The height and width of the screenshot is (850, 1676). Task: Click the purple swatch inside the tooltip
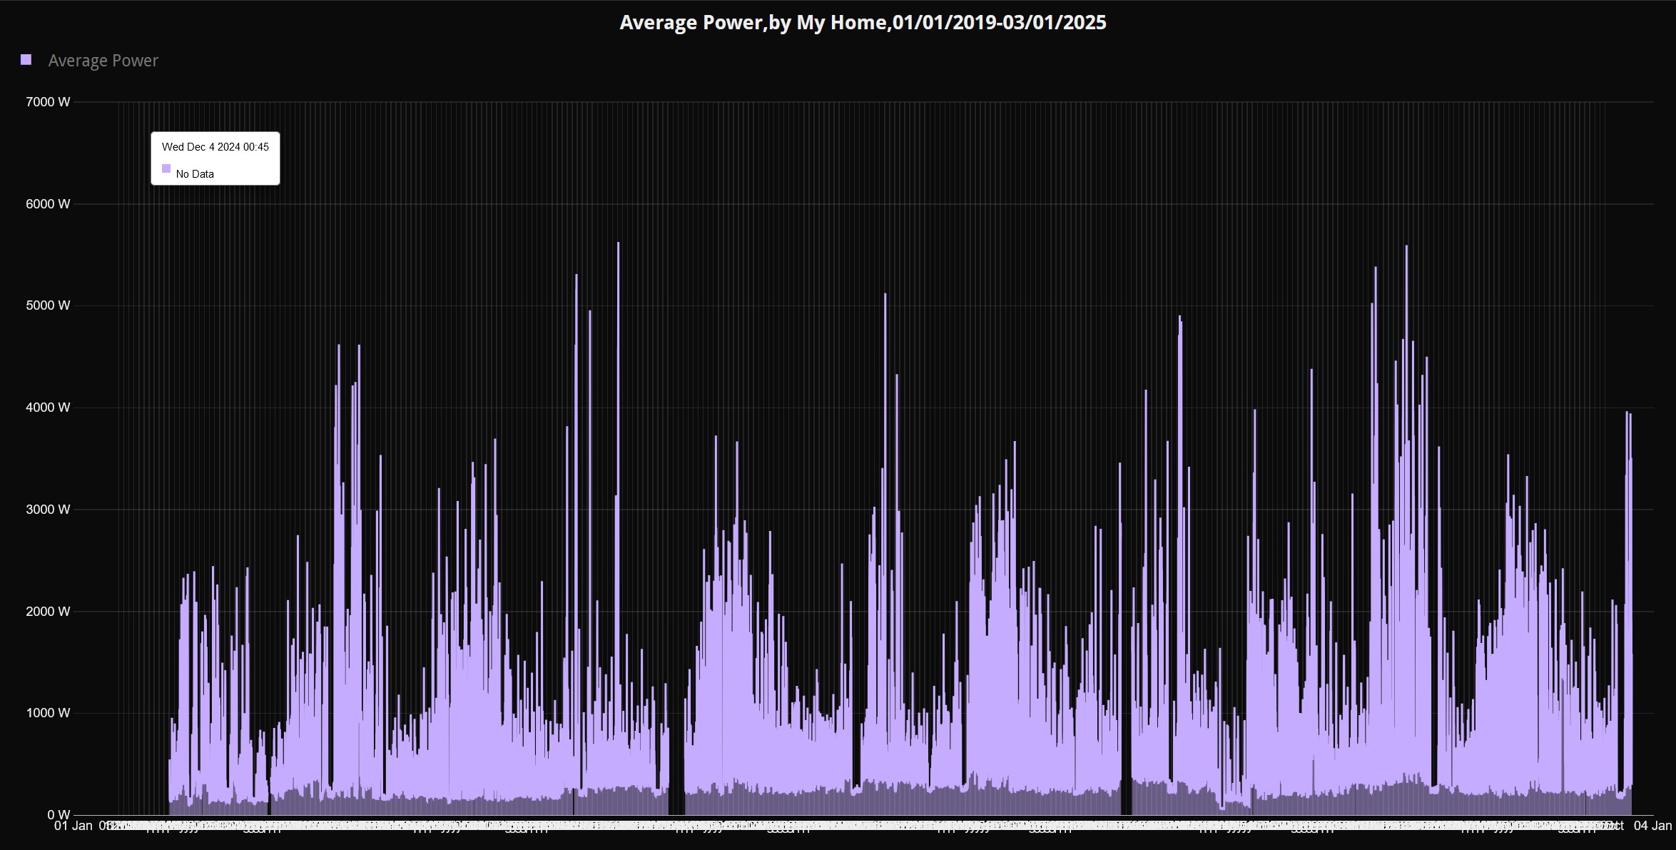pyautogui.click(x=166, y=169)
